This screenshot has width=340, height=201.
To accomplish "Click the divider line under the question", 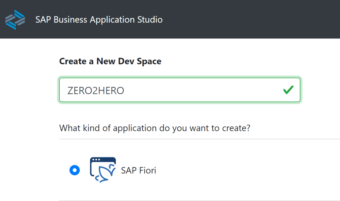I will coord(199,139).
